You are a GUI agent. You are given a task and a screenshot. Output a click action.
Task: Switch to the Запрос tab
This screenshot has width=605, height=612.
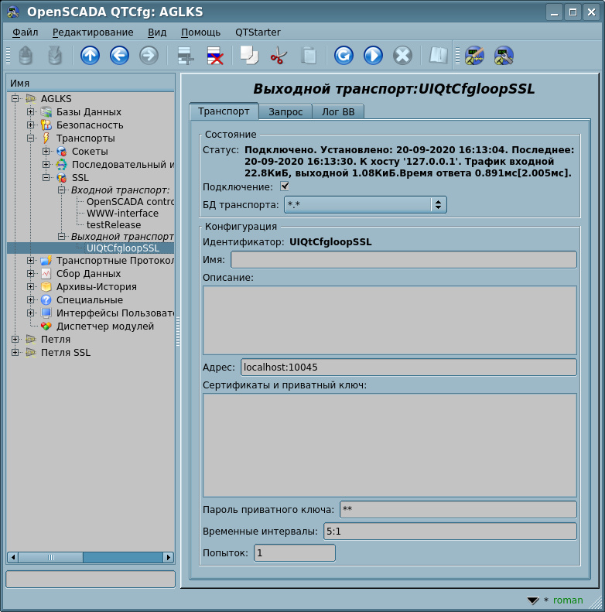coord(285,112)
